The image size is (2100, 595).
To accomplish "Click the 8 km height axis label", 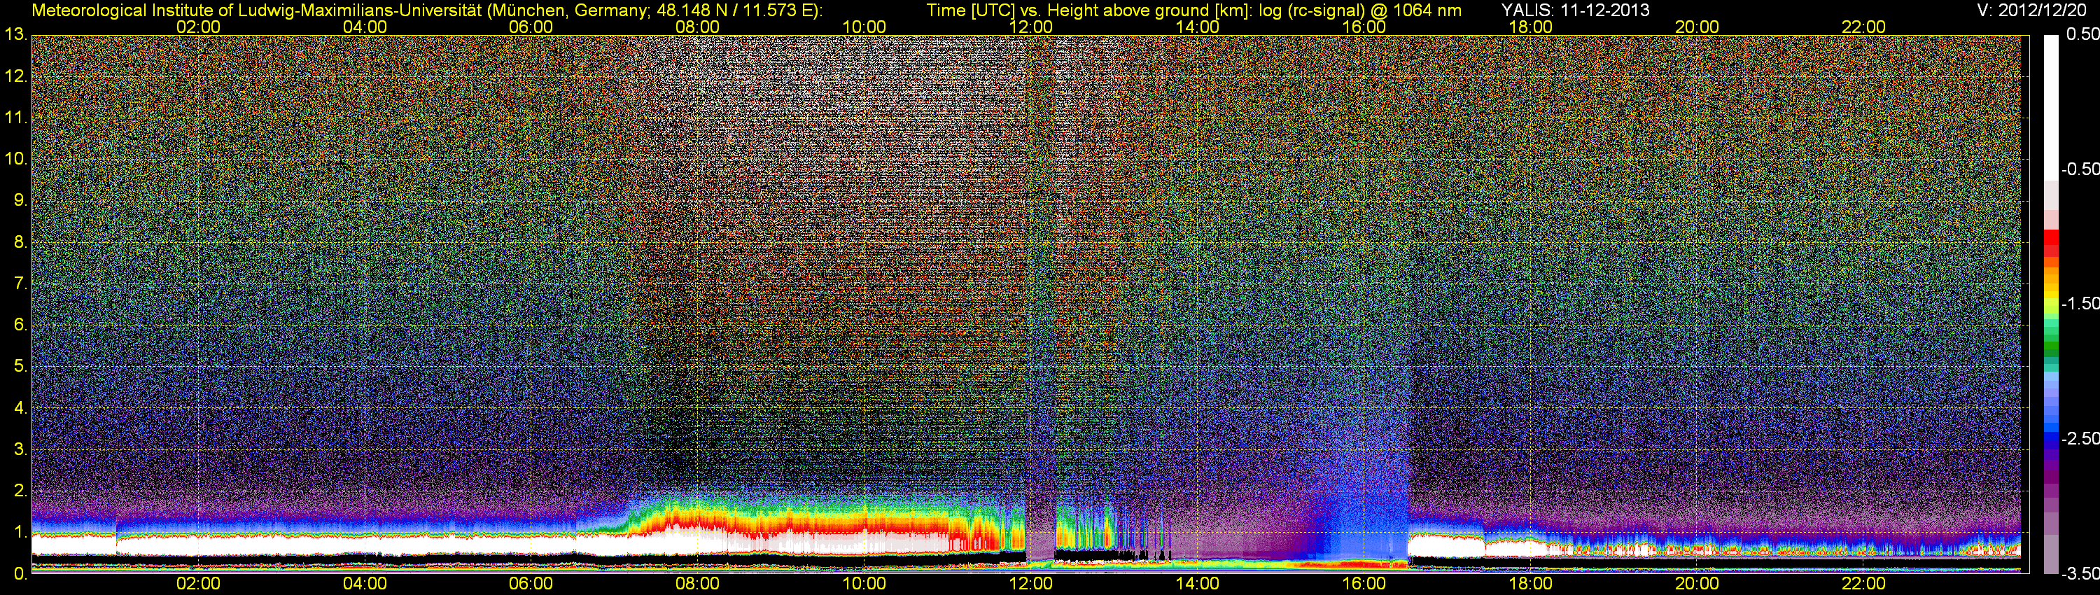I will [x=20, y=242].
